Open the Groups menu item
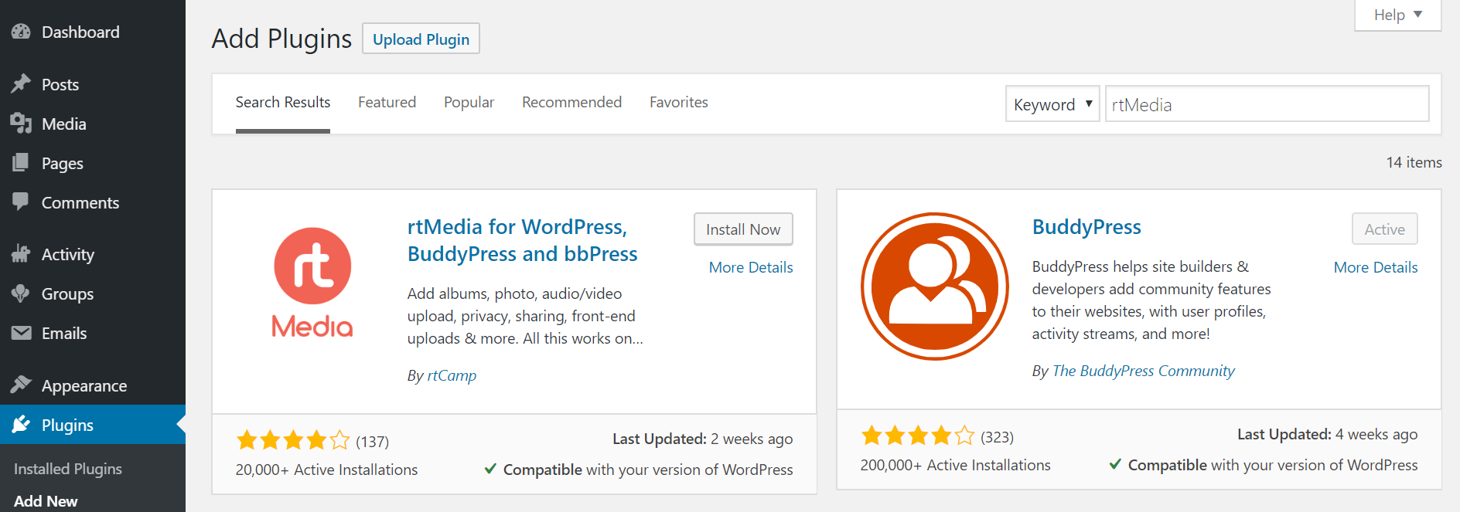The image size is (1460, 512). point(93,293)
